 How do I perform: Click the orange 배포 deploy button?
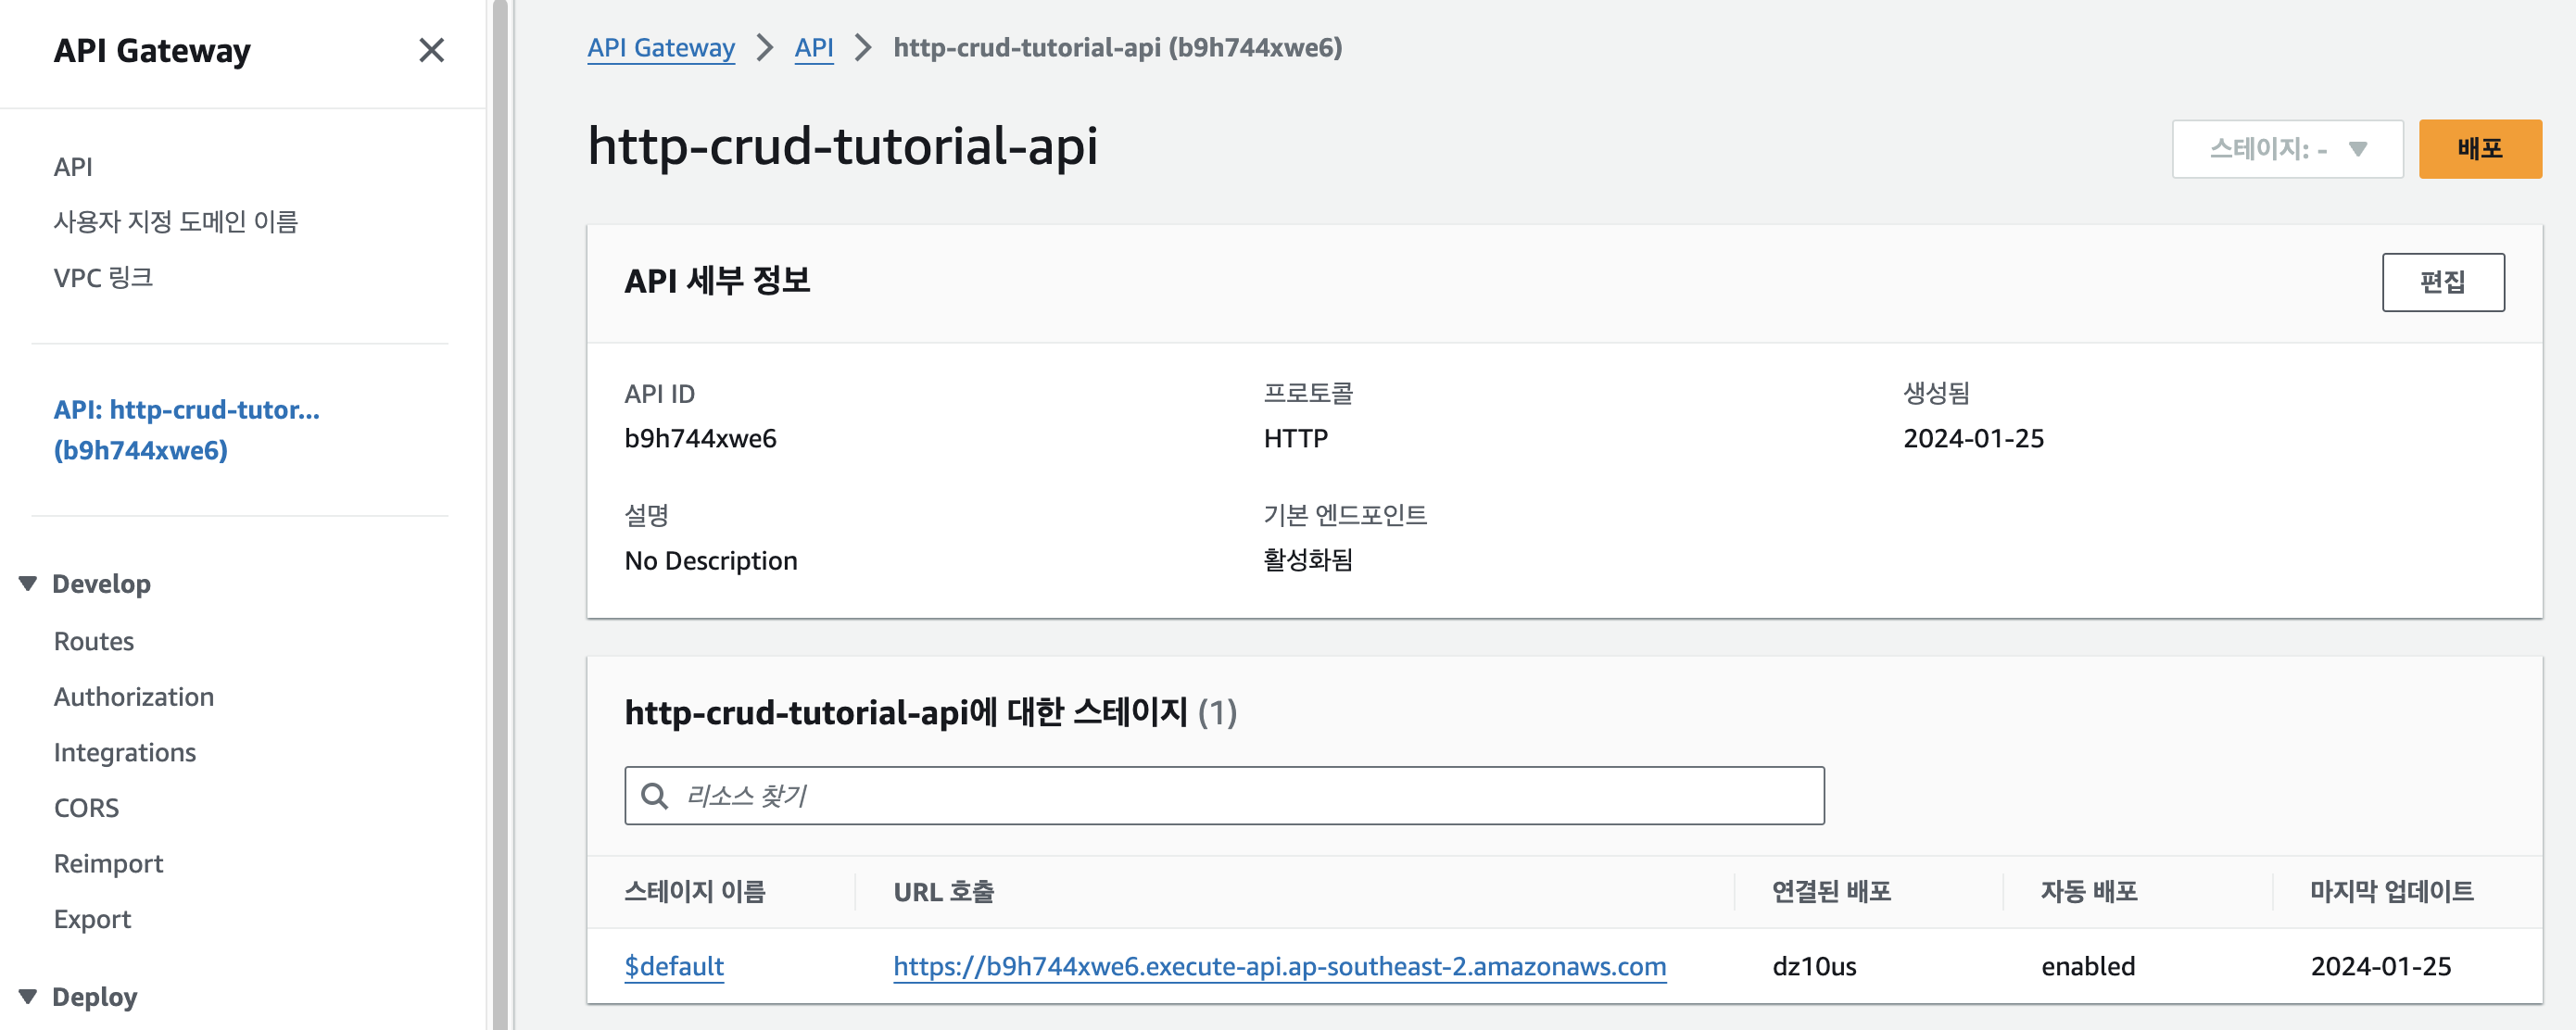tap(2480, 149)
